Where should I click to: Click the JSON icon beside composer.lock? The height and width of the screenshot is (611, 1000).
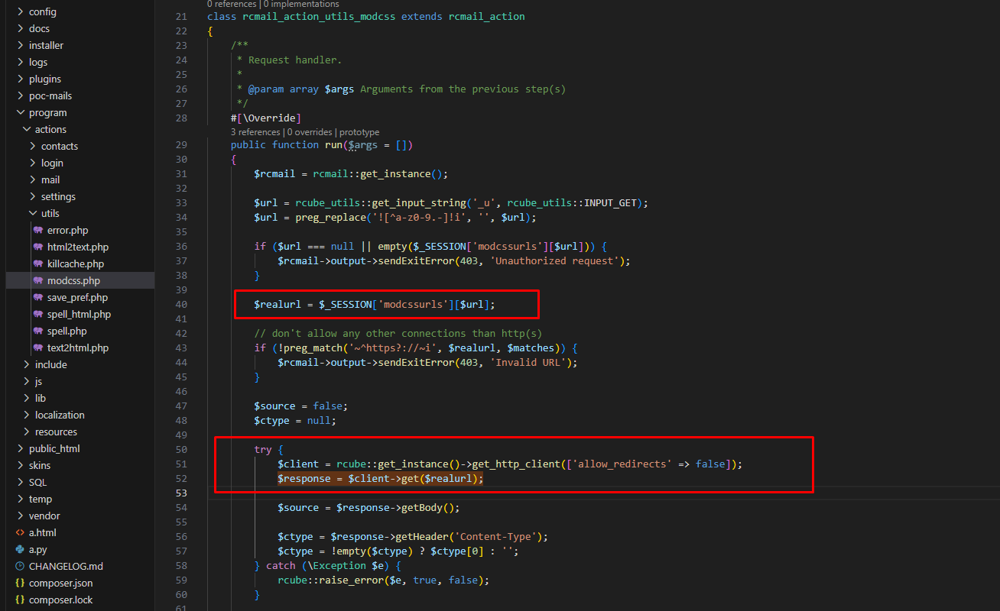click(x=21, y=600)
